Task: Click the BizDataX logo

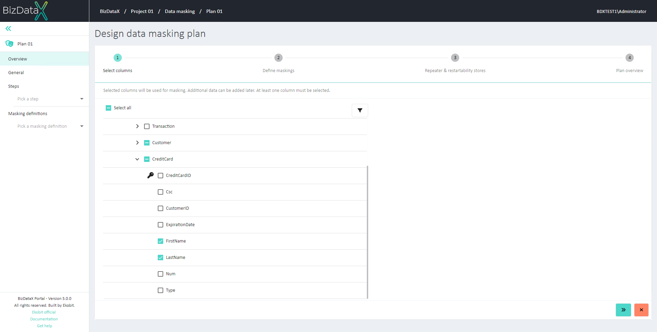Action: click(25, 11)
